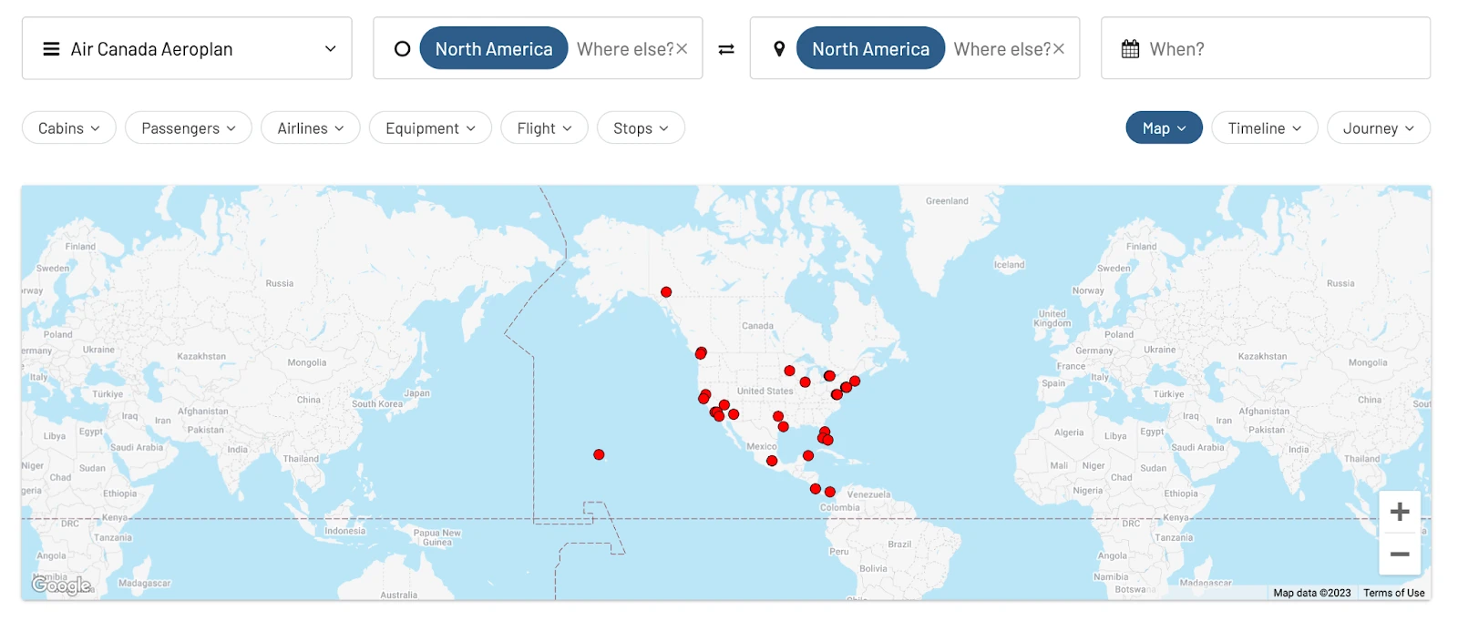Open the hamburger menu icon beside Air Canada Aeroplan
The height and width of the screenshot is (641, 1458).
tap(51, 49)
